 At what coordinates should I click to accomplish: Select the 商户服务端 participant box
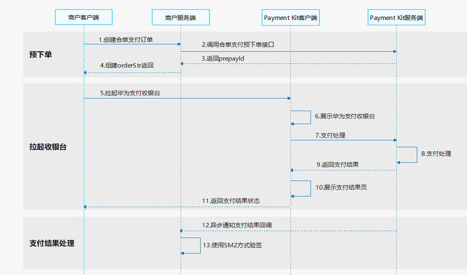tap(180, 17)
